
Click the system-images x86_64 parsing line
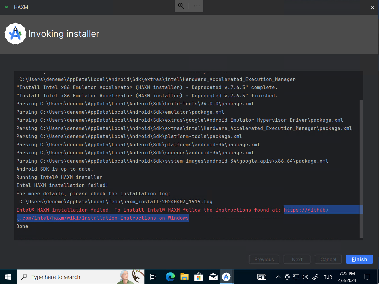tap(172, 161)
